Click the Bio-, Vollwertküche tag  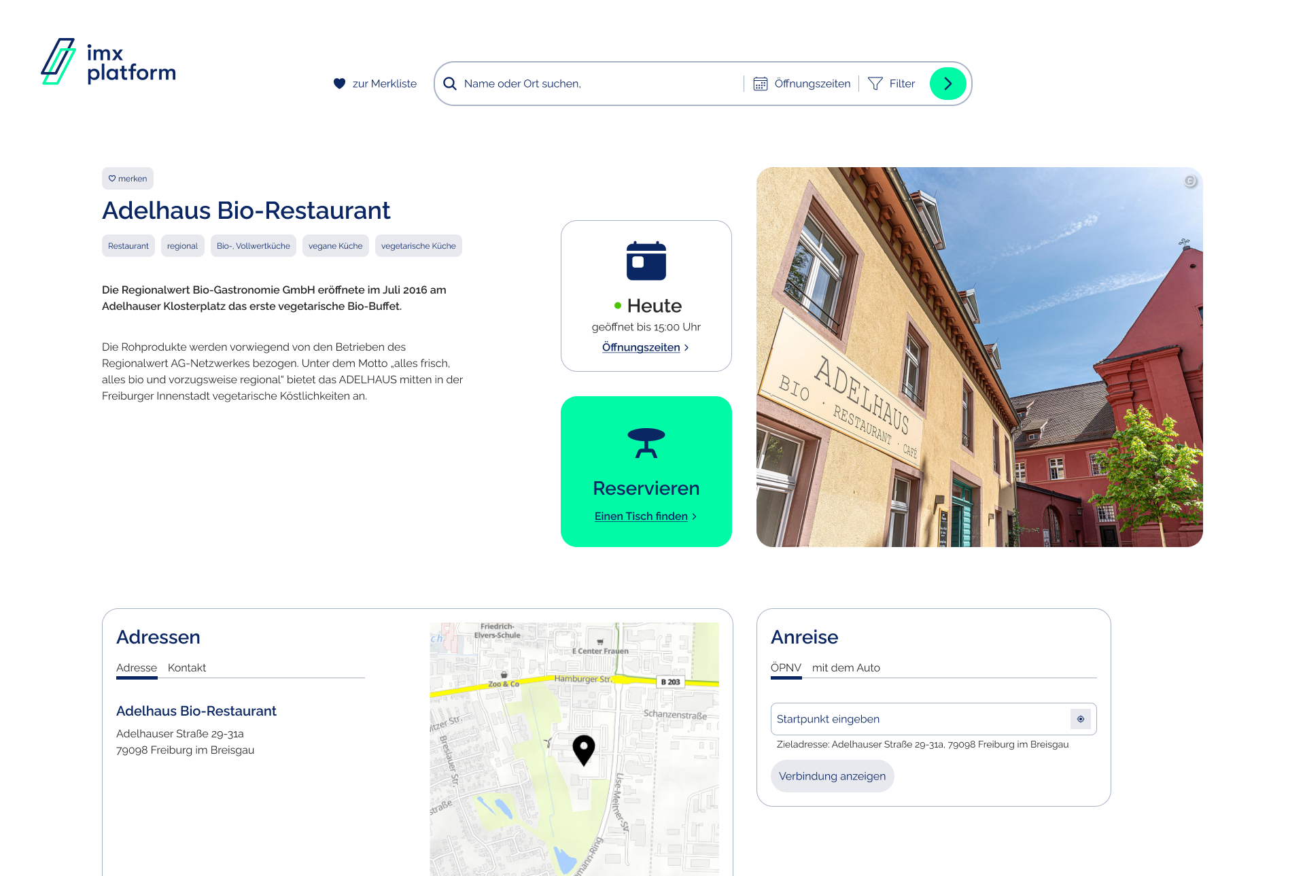click(x=254, y=246)
